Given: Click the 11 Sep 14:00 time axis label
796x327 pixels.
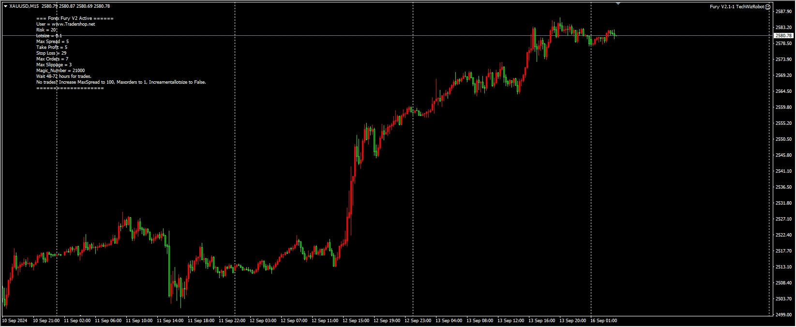Looking at the screenshot, I should point(170,321).
